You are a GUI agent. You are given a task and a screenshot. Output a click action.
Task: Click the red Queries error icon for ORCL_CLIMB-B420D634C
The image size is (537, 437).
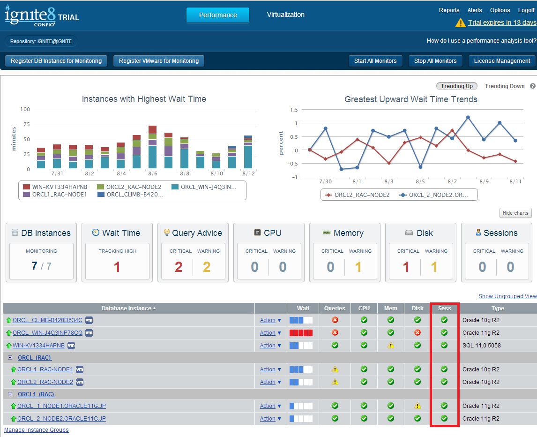click(x=335, y=320)
